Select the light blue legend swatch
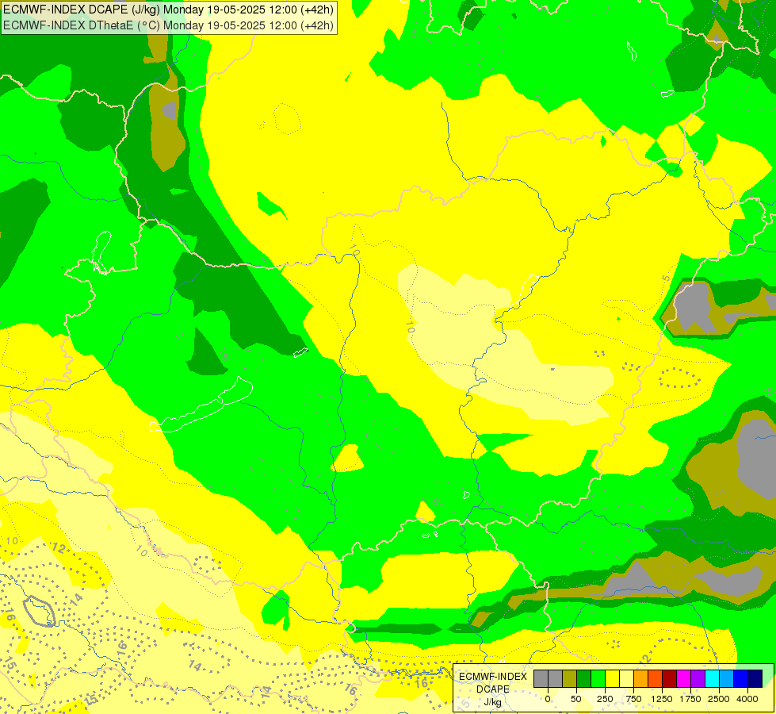This screenshot has height=714, width=776. (x=727, y=678)
